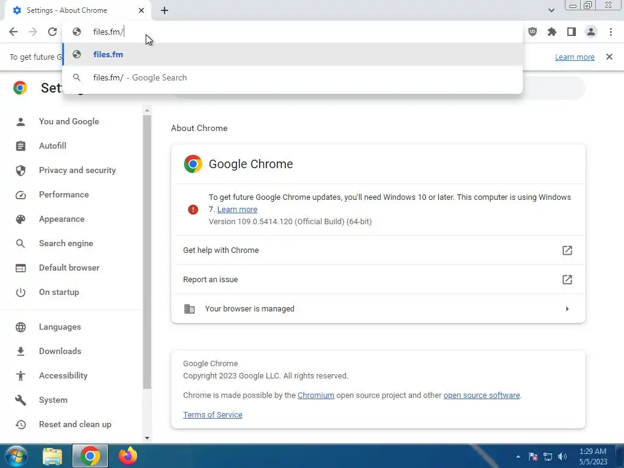Open Chrome's three-dot menu
Image resolution: width=624 pixels, height=468 pixels.
click(x=611, y=32)
